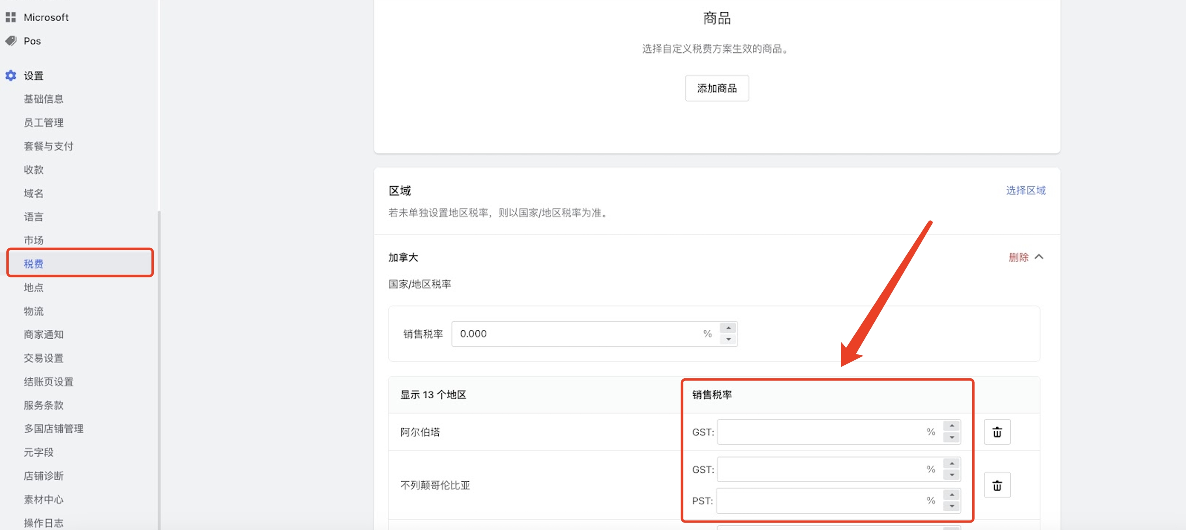Image resolution: width=1186 pixels, height=530 pixels.
Task: Open 结账页设置
Action: coord(48,382)
